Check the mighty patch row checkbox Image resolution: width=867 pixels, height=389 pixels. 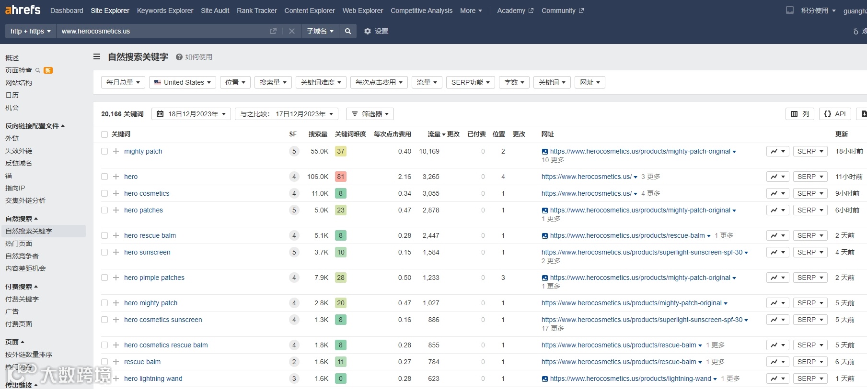pos(104,151)
